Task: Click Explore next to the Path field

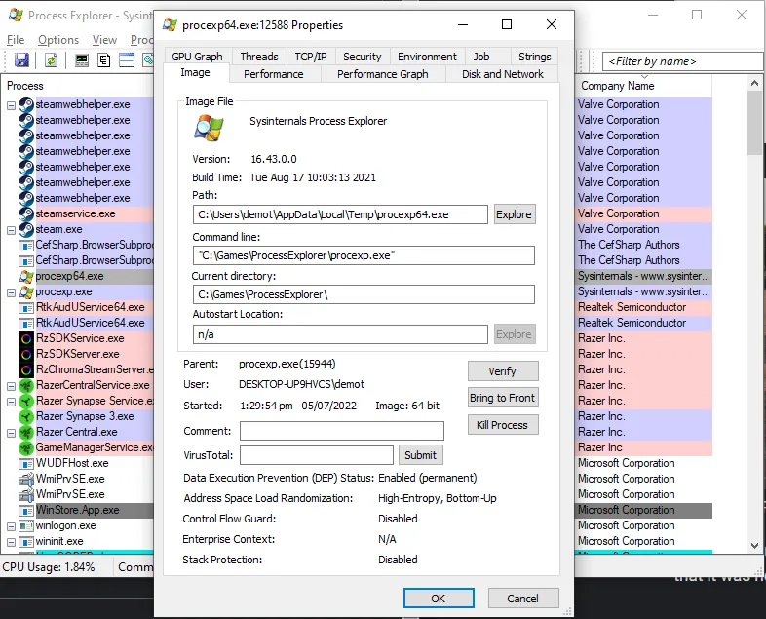Action: coord(514,214)
